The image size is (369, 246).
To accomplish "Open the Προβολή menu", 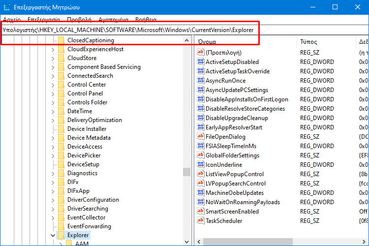I will point(79,20).
